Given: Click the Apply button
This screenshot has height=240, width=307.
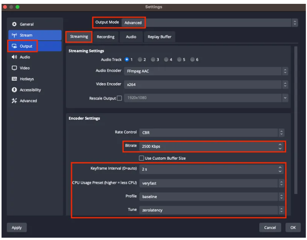Looking at the screenshot, I should 17,227.
